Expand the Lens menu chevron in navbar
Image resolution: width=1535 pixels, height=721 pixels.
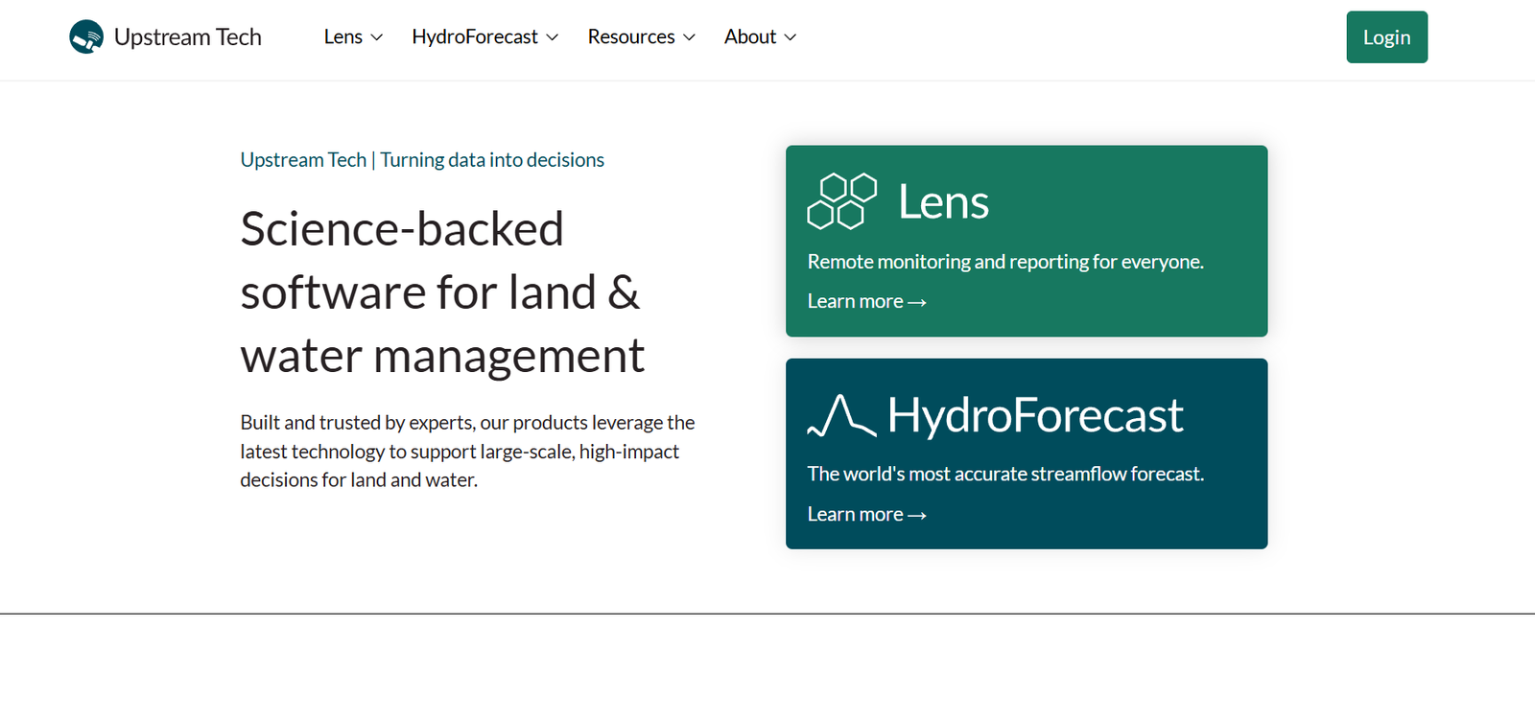377,37
